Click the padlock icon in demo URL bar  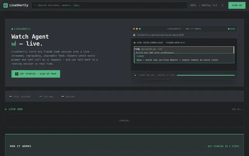coord(134,35)
